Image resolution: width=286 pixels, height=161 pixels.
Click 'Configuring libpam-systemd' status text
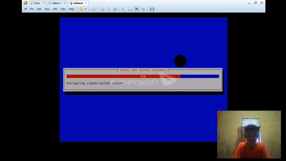click(94, 83)
